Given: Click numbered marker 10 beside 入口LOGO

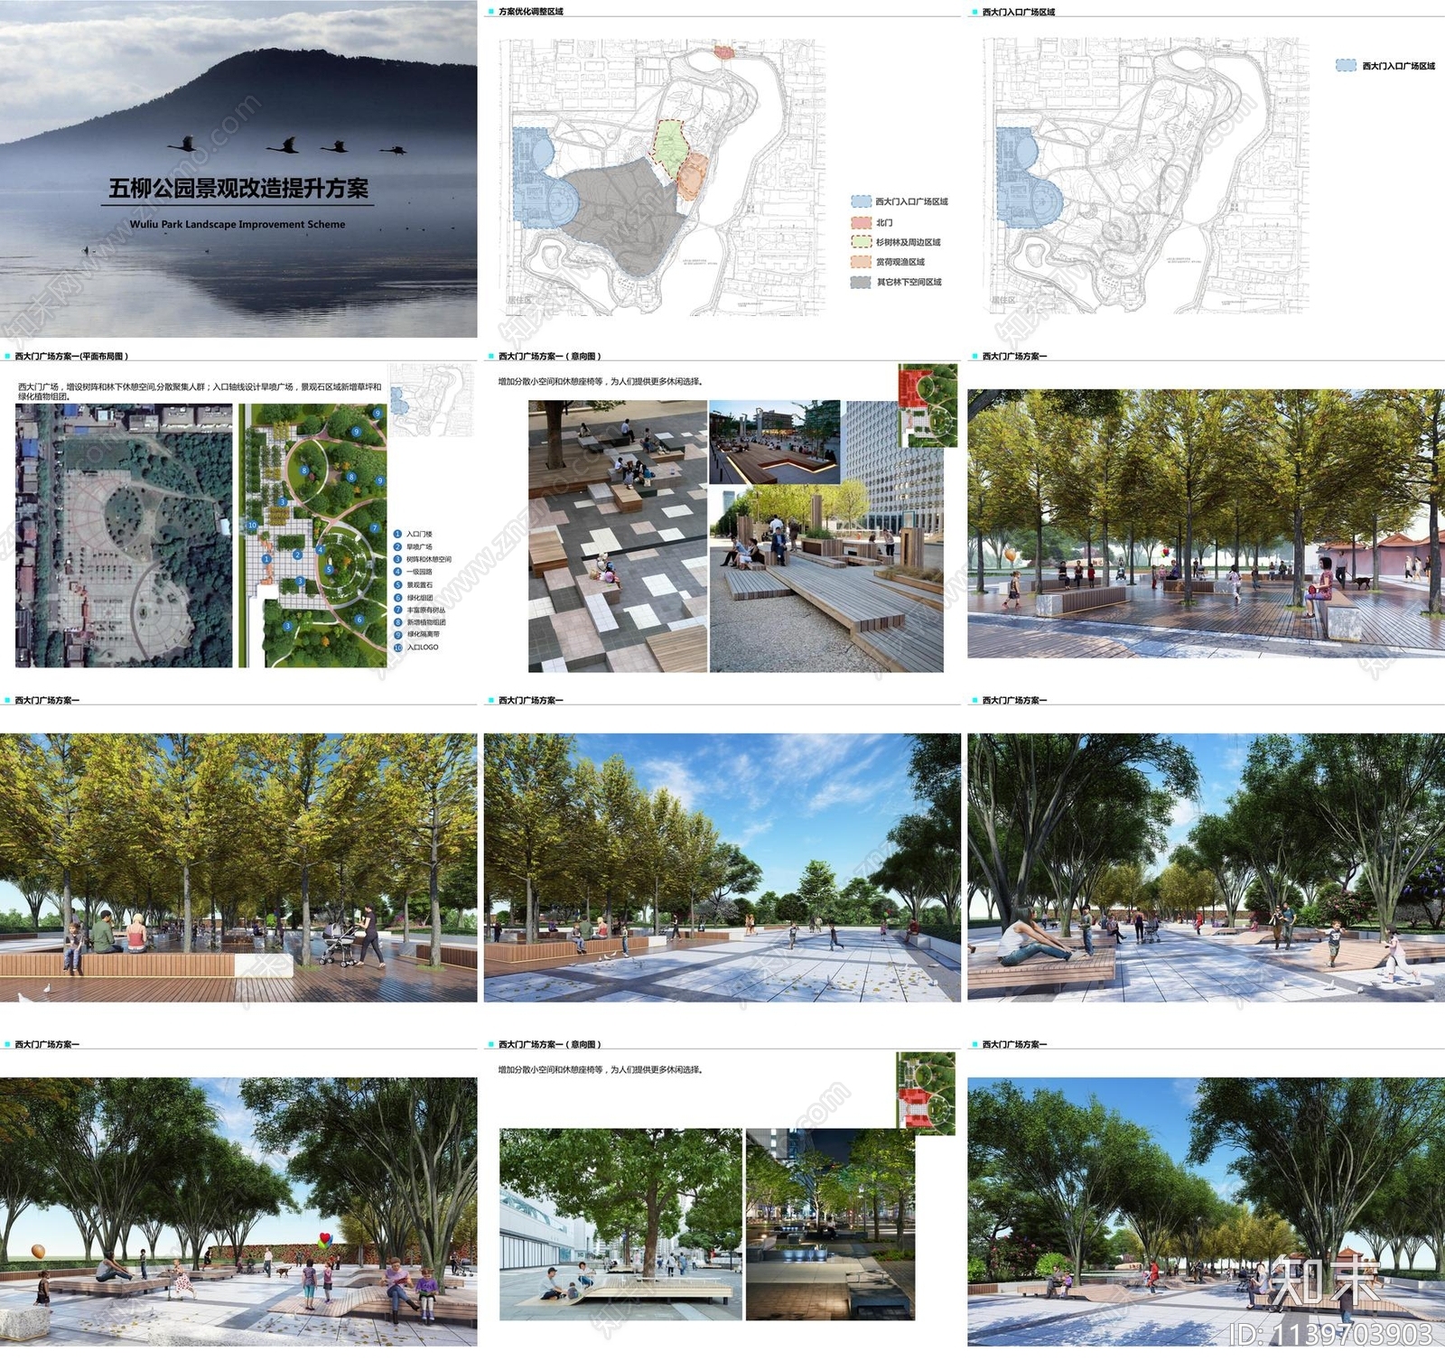Looking at the screenshot, I should (x=397, y=648).
